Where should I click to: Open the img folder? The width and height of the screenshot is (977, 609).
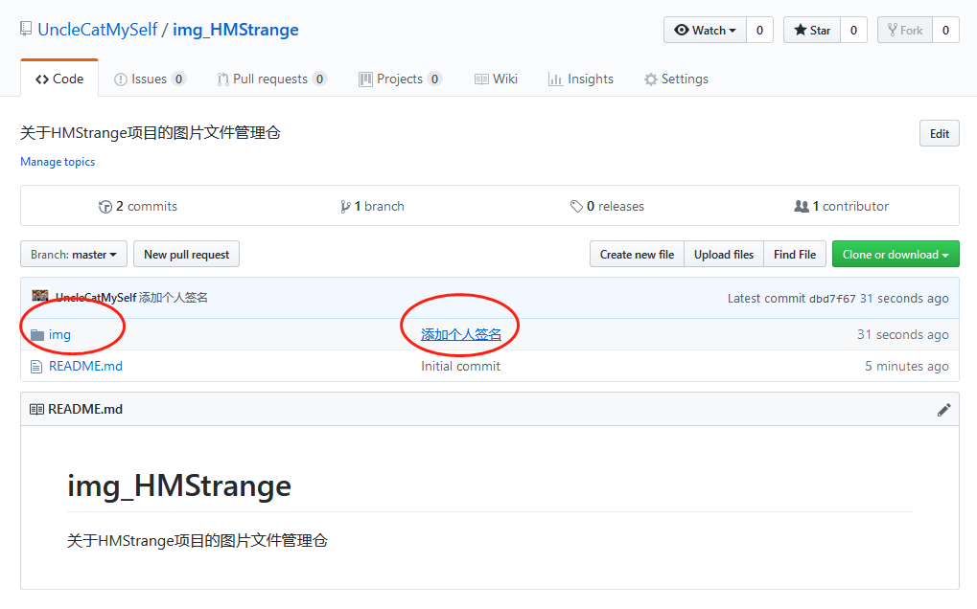pos(59,335)
